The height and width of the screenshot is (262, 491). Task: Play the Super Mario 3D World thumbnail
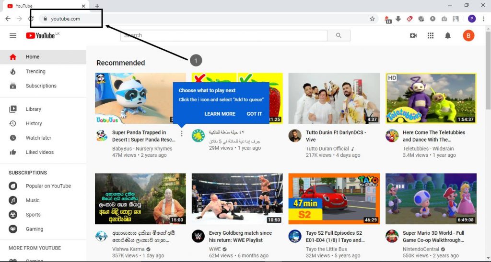coord(431,199)
